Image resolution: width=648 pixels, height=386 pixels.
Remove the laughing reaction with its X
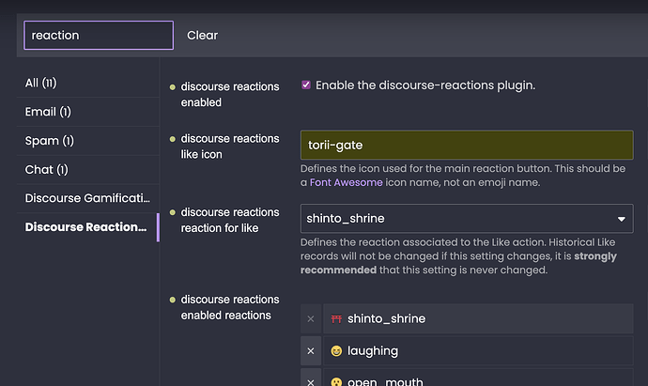(x=311, y=351)
